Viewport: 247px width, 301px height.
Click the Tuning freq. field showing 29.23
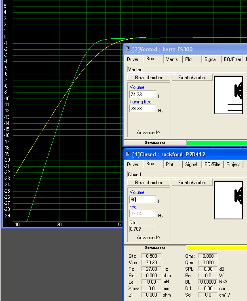[143, 108]
